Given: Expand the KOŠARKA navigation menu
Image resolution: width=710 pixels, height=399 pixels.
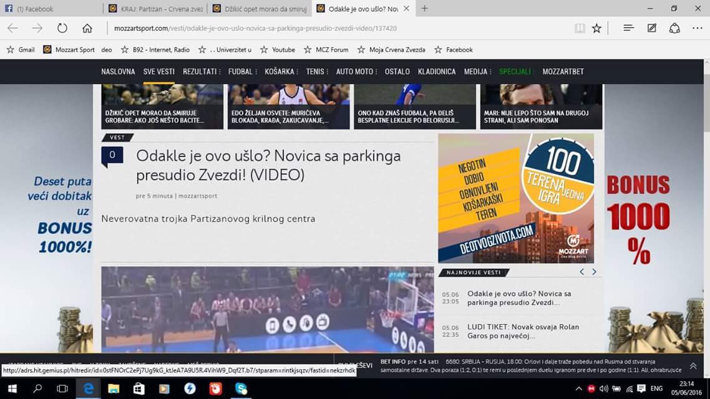Looking at the screenshot, I should [x=281, y=72].
